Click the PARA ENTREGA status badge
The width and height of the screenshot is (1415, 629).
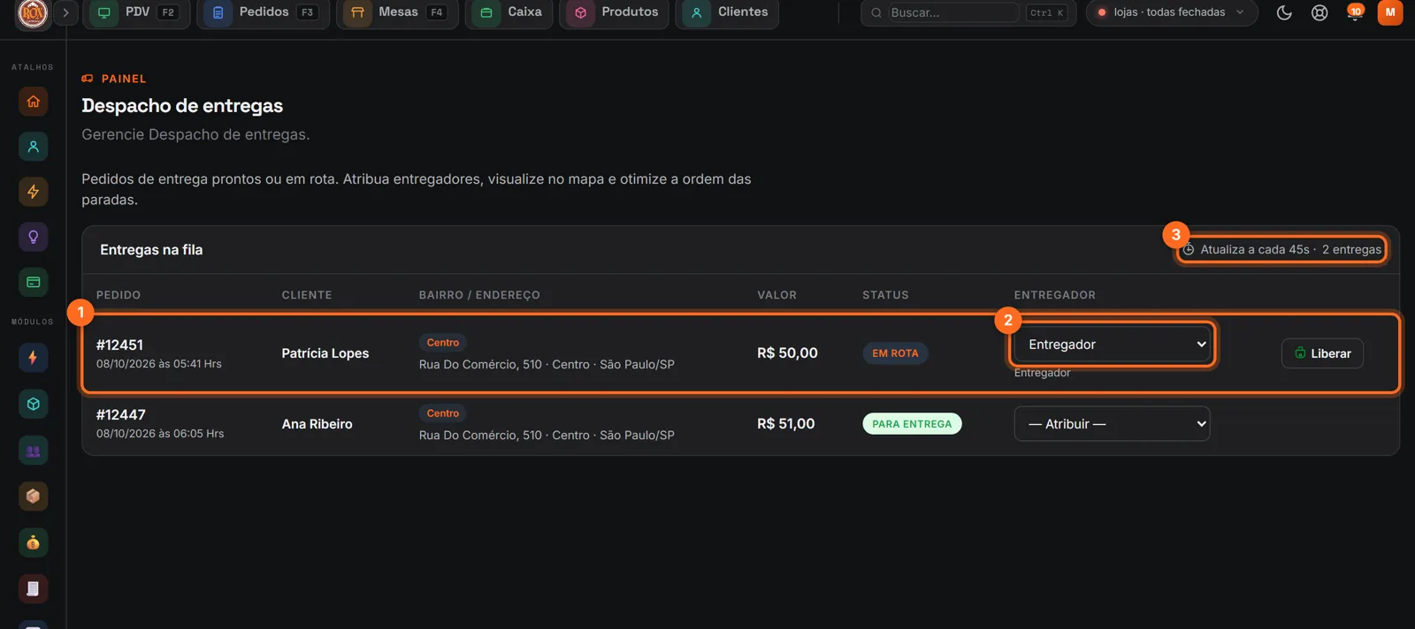[x=912, y=424]
